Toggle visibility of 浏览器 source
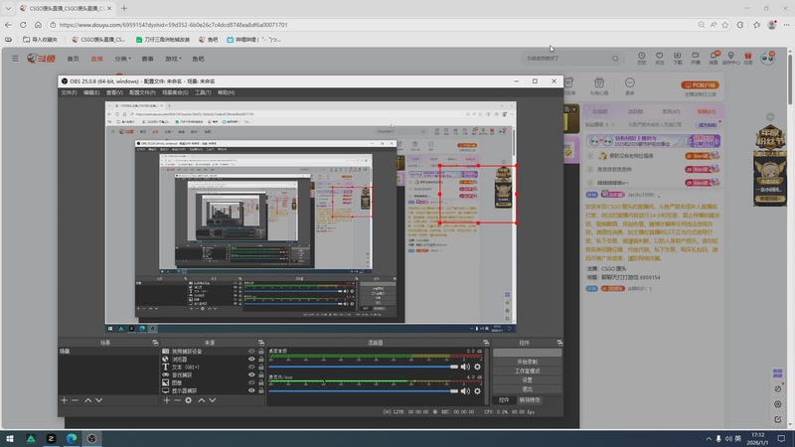Viewport: 795px width, 447px height. click(251, 360)
